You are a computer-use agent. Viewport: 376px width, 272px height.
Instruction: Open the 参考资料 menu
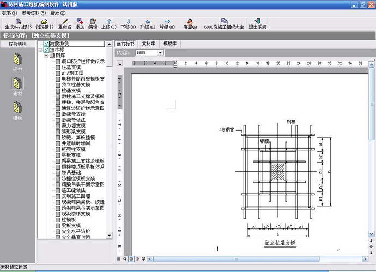tap(34, 13)
